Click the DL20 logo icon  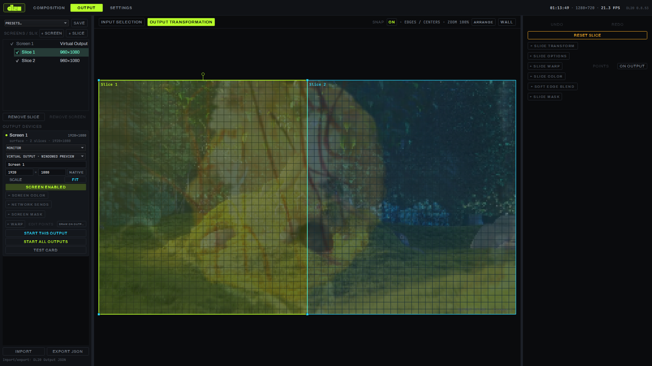click(x=14, y=7)
